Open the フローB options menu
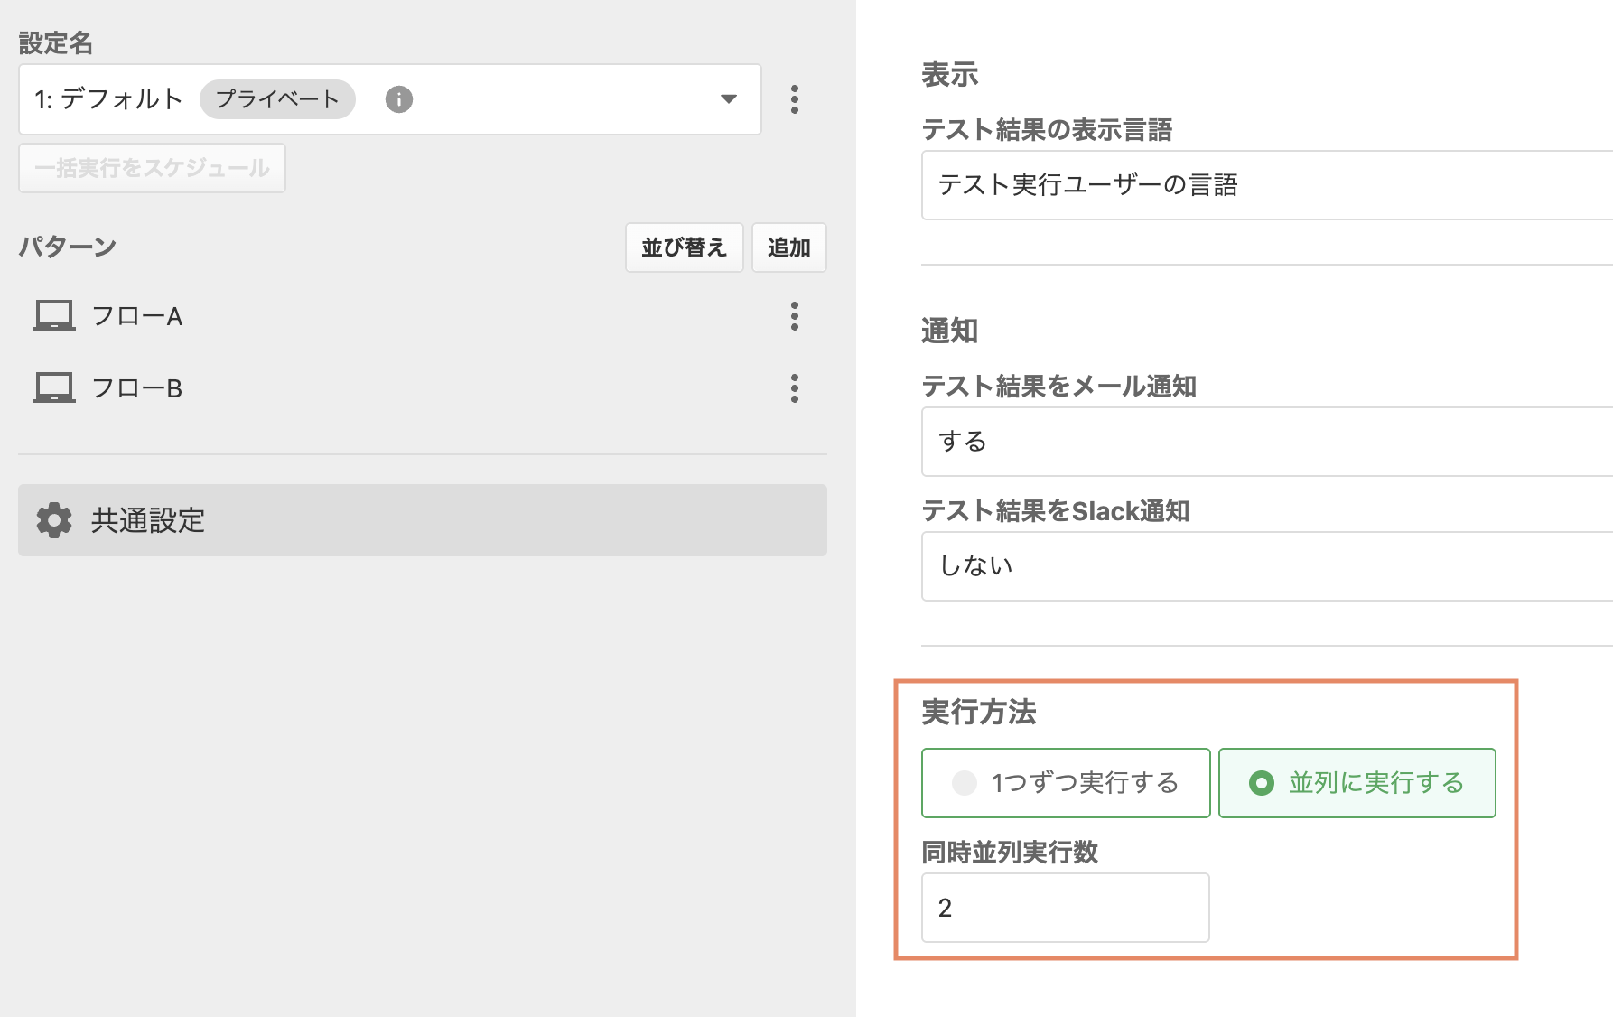 pos(795,388)
